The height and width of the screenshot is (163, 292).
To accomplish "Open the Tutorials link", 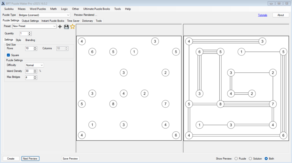I will (x=262, y=15).
